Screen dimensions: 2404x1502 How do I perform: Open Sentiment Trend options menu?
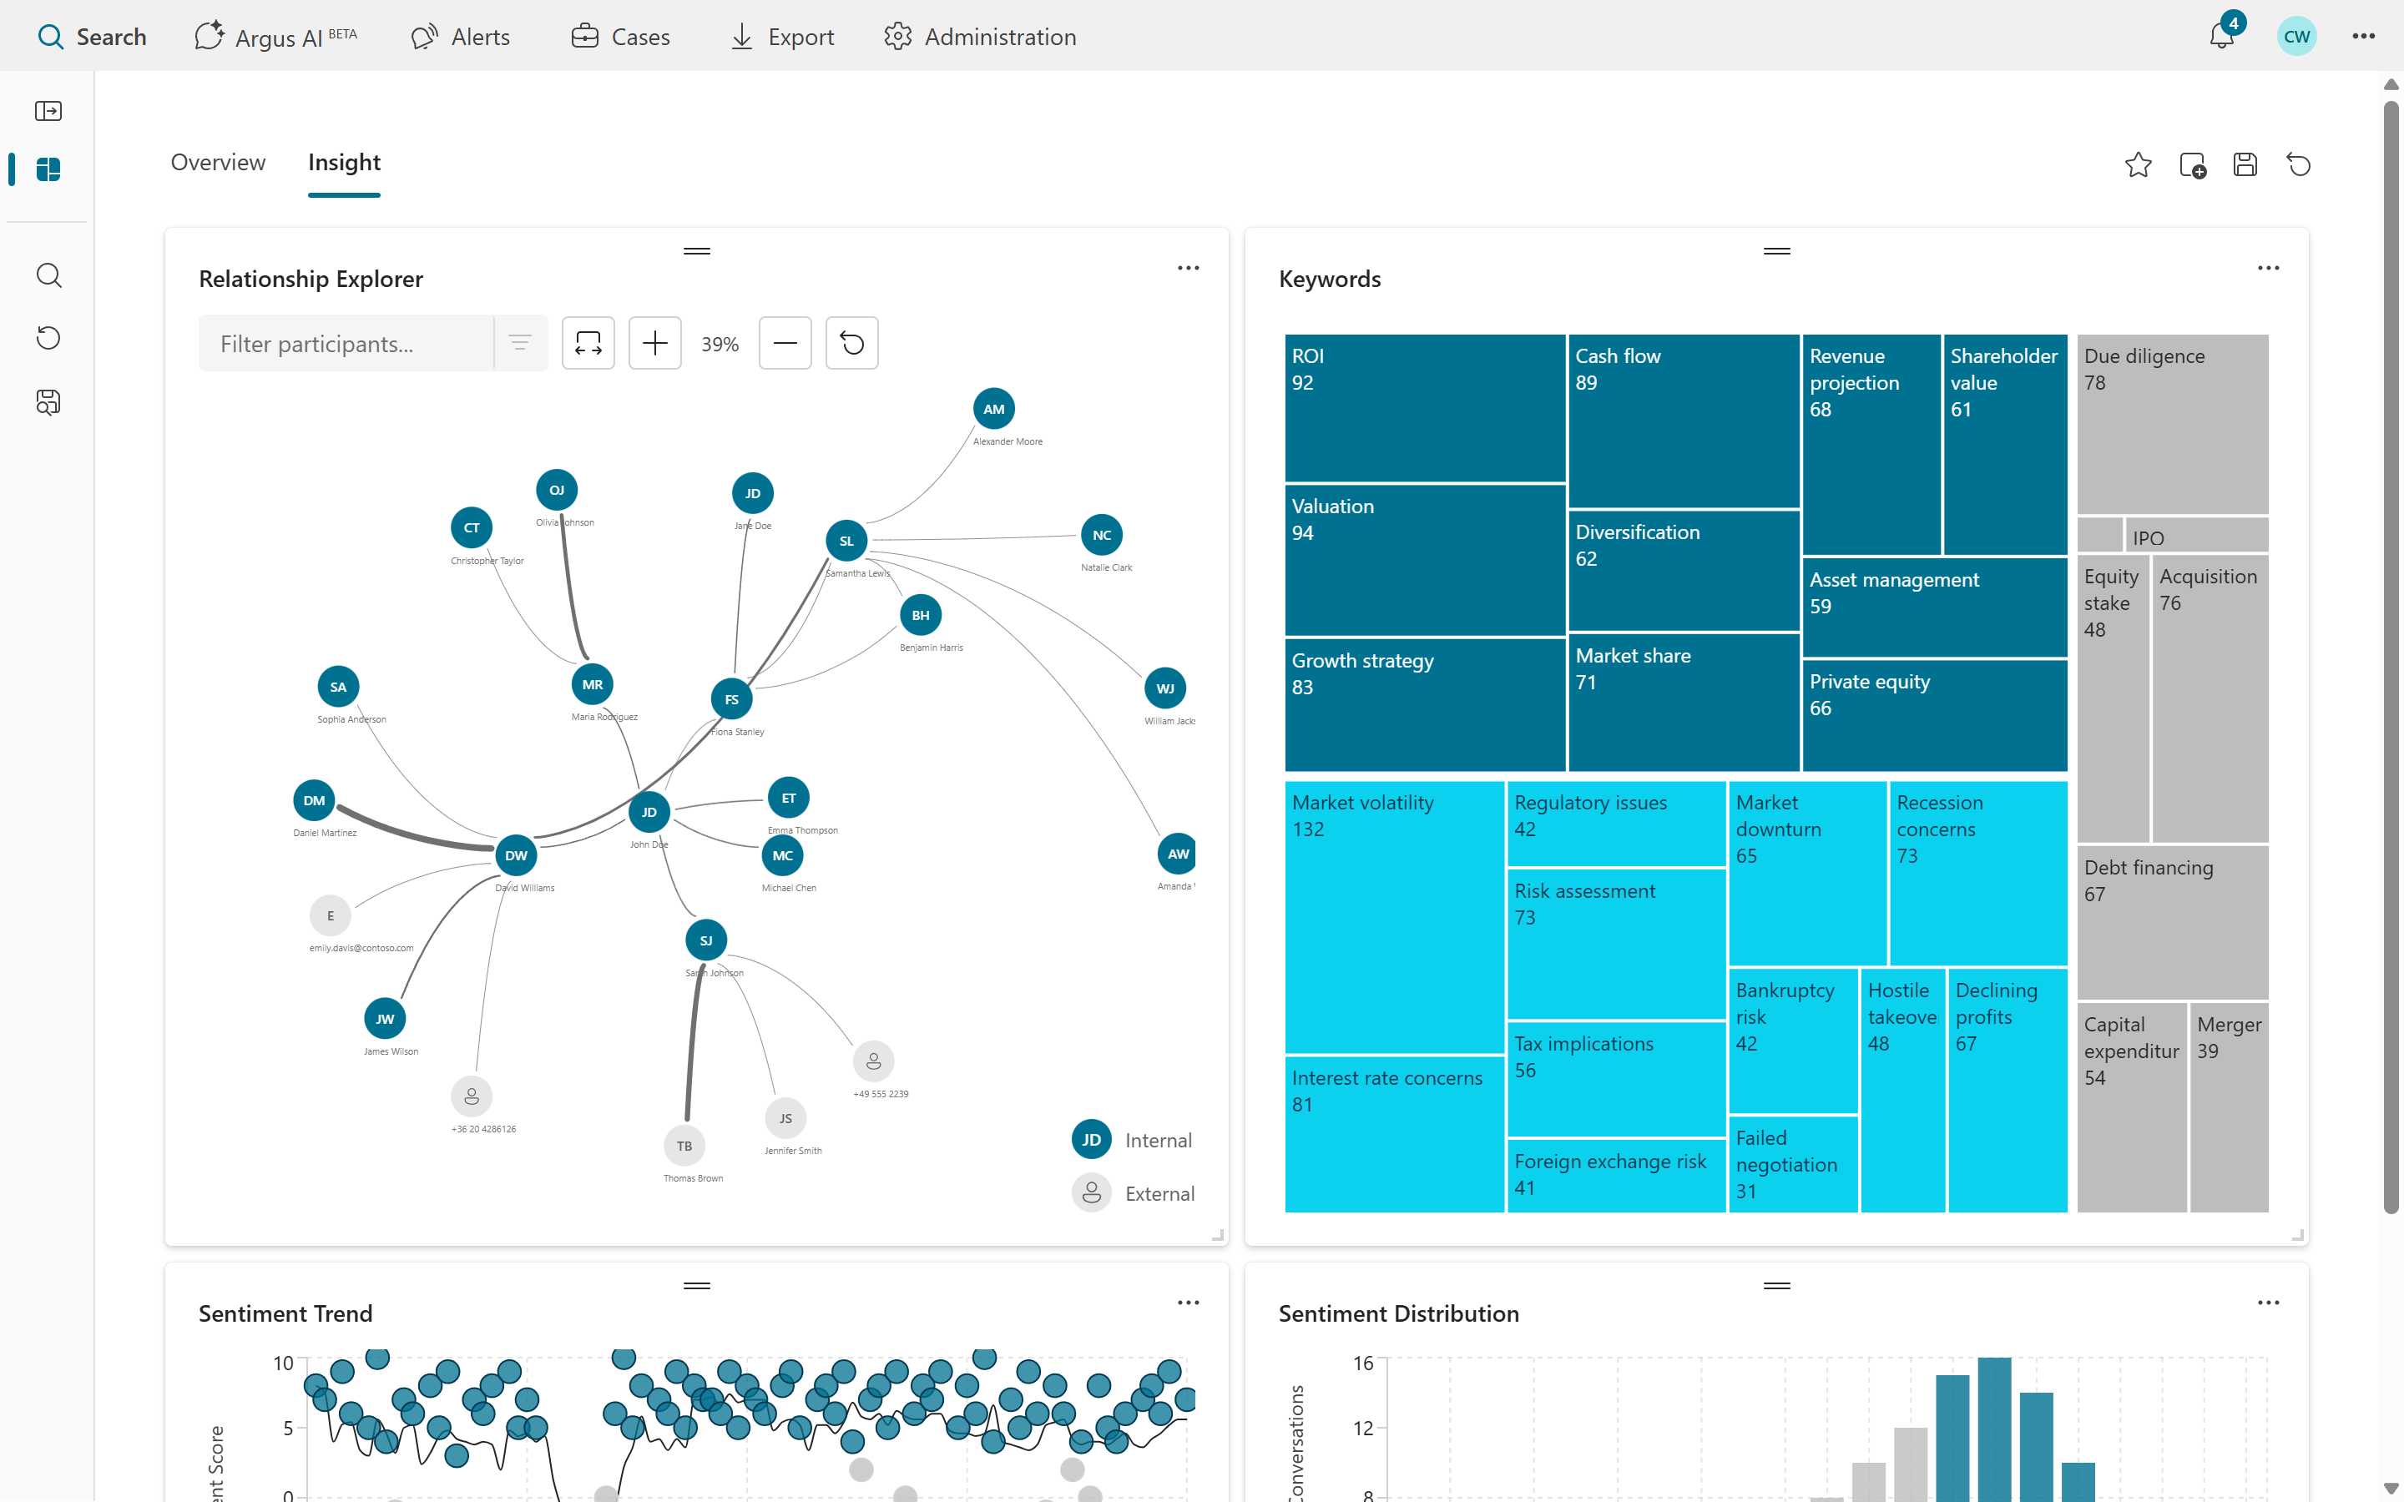[1188, 1303]
